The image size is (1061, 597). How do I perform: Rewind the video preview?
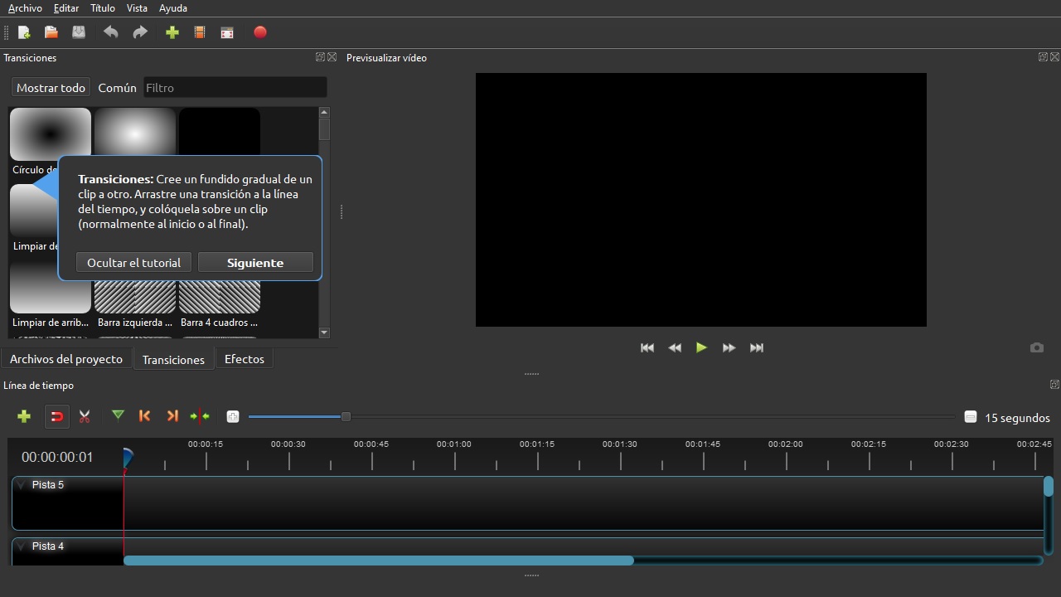675,347
